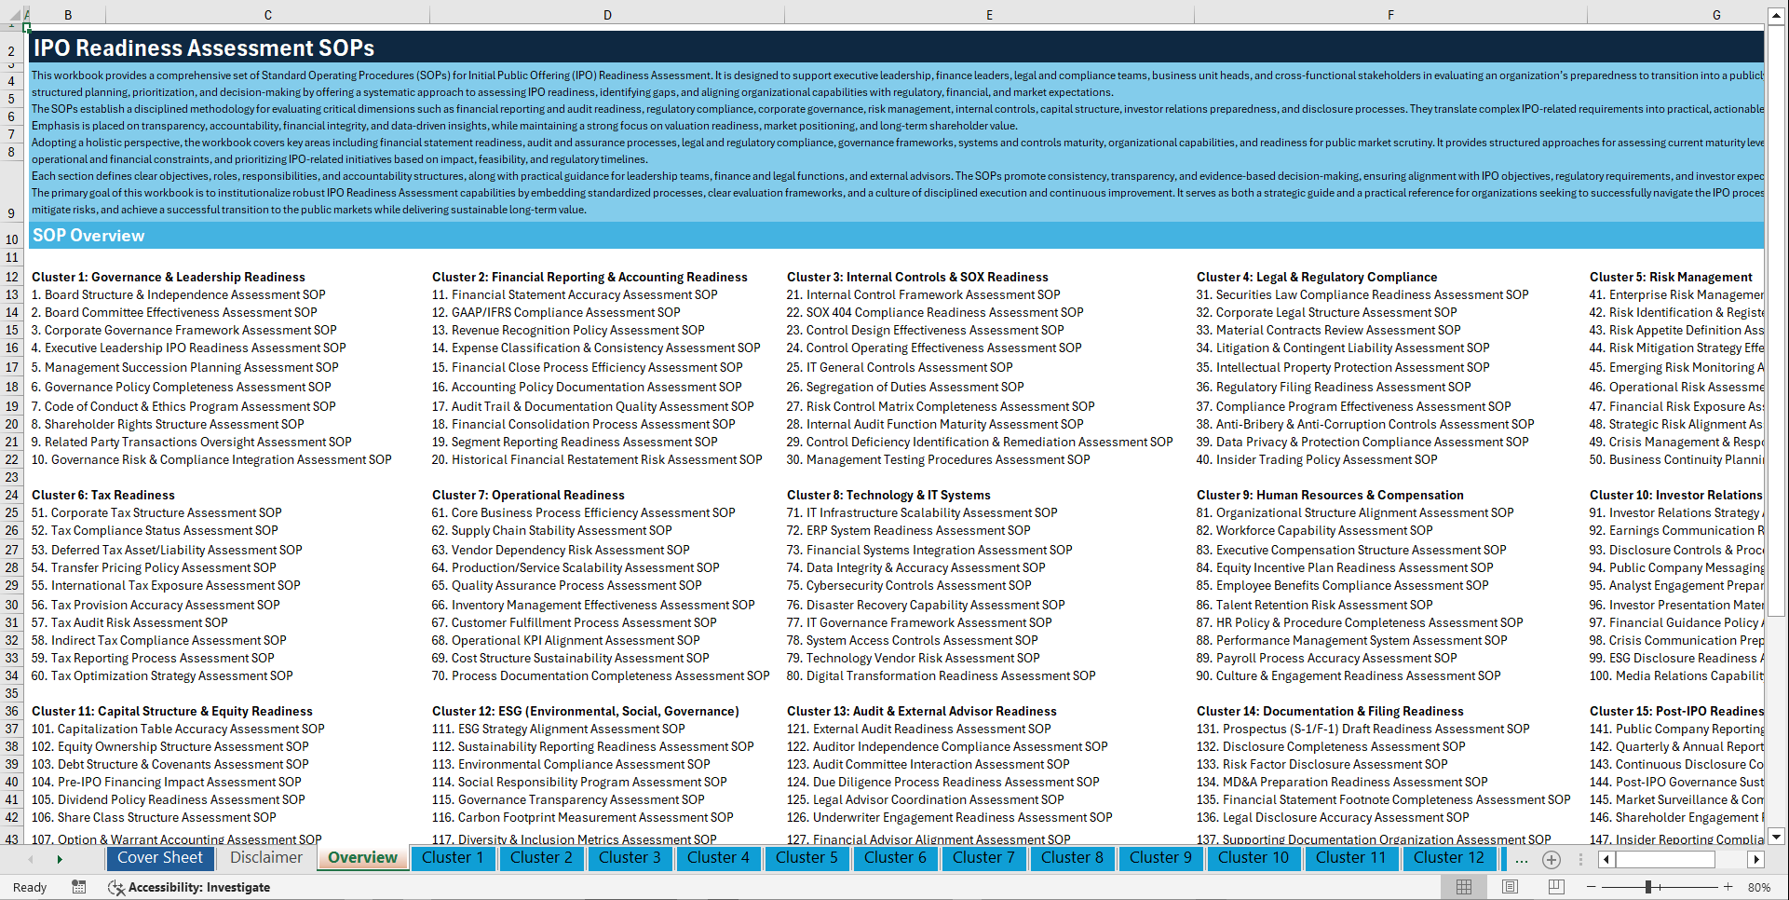Zoom out with the minus icon
1789x900 pixels.
1592,887
